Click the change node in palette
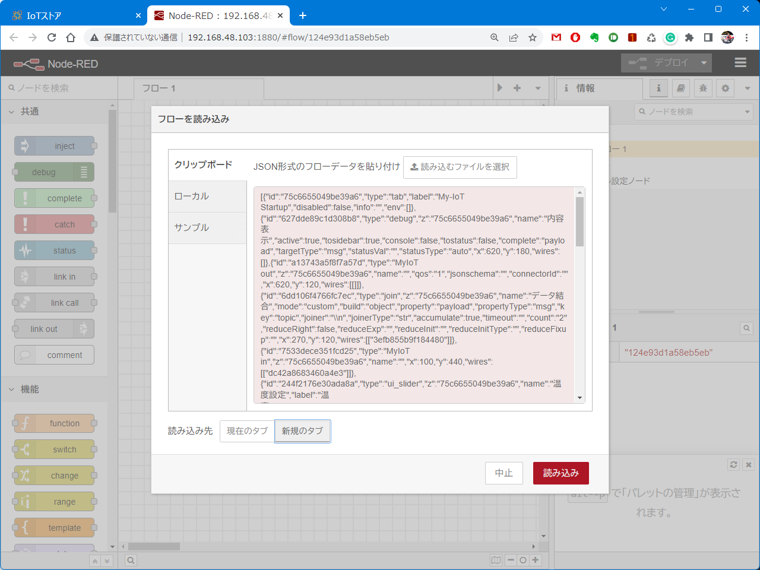 coord(54,476)
